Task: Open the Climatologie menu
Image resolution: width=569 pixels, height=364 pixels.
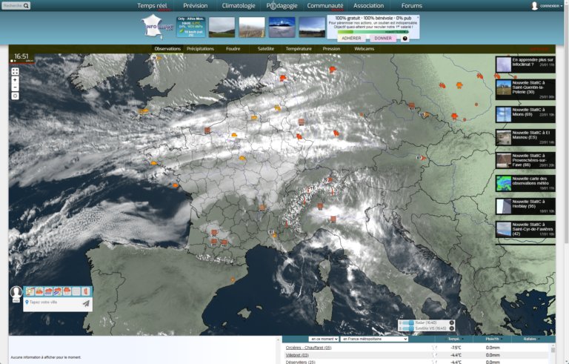Action: point(239,6)
